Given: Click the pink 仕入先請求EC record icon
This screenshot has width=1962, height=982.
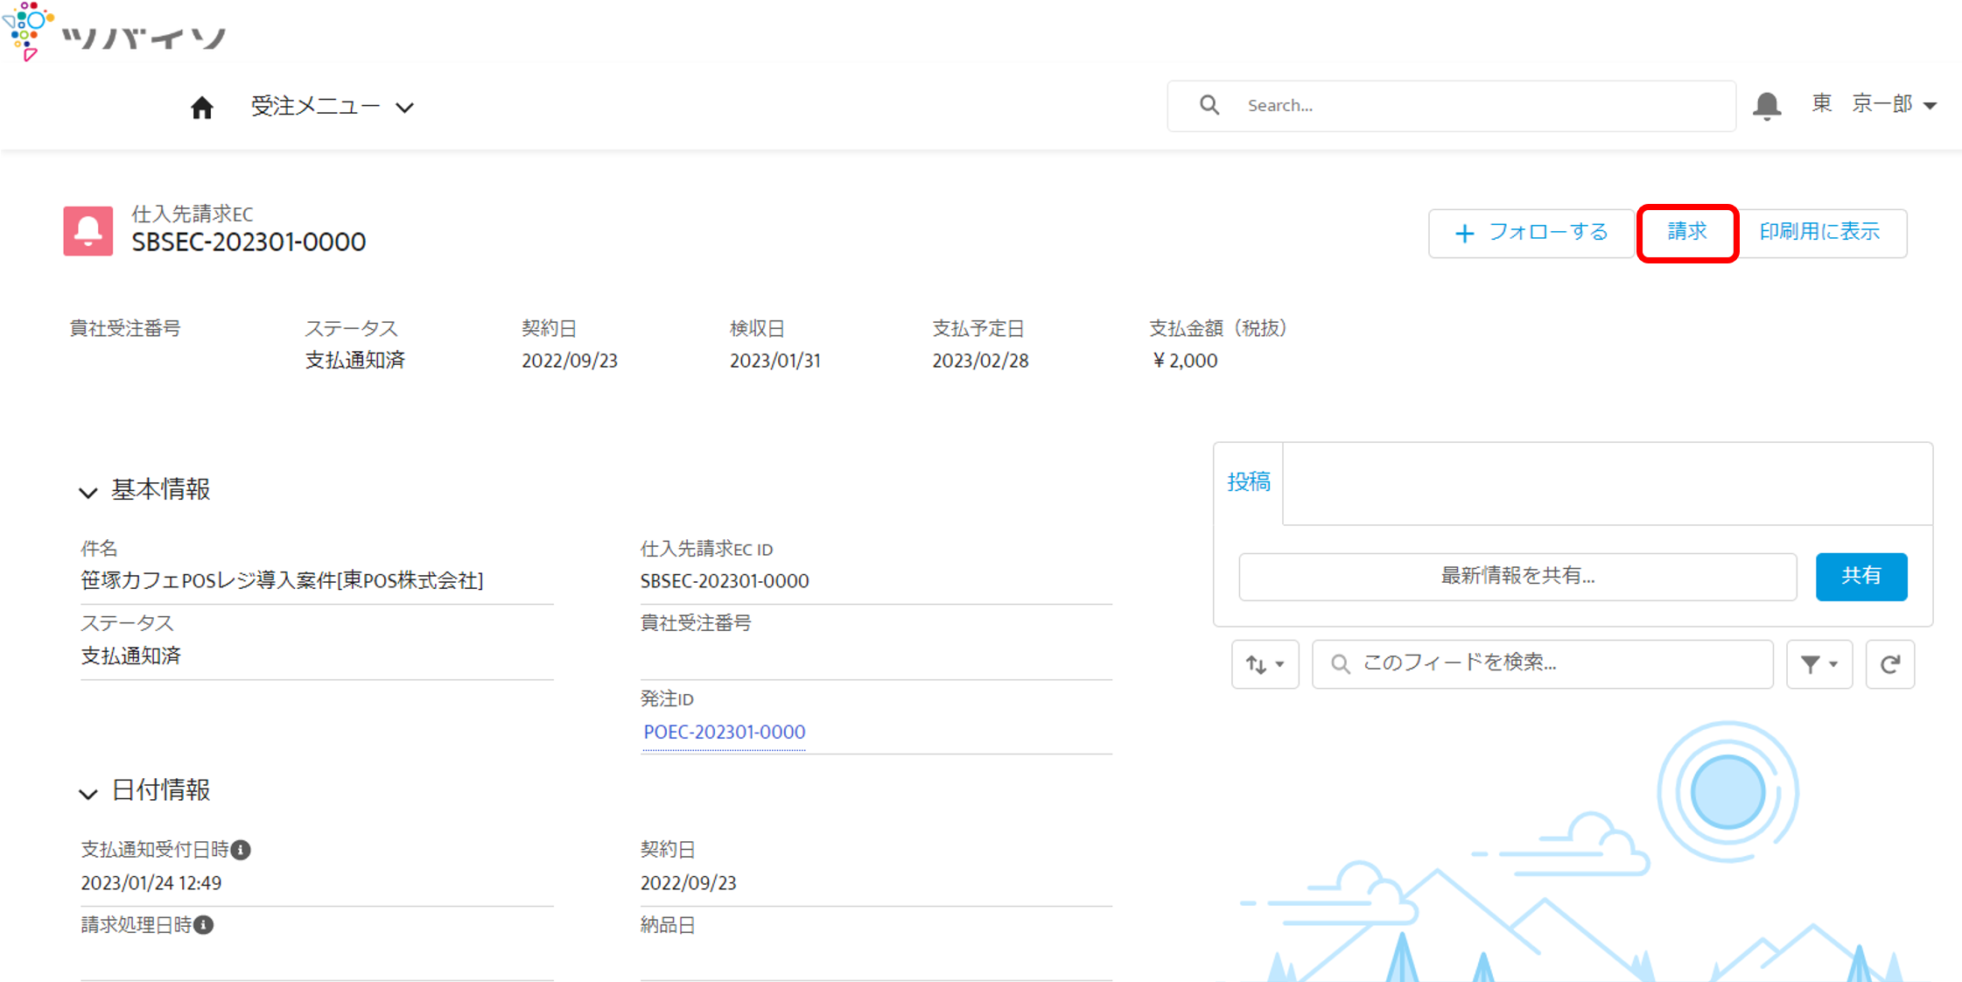Looking at the screenshot, I should pyautogui.click(x=88, y=231).
